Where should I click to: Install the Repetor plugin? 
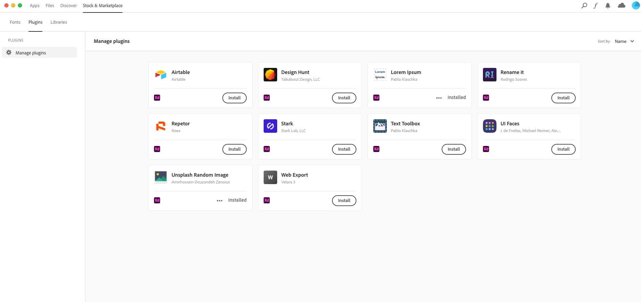(x=235, y=149)
